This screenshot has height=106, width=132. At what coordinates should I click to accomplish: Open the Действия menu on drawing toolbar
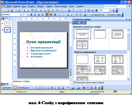coord(8,88)
